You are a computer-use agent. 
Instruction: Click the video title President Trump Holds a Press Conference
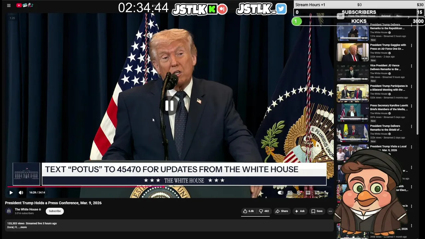[x=53, y=203]
